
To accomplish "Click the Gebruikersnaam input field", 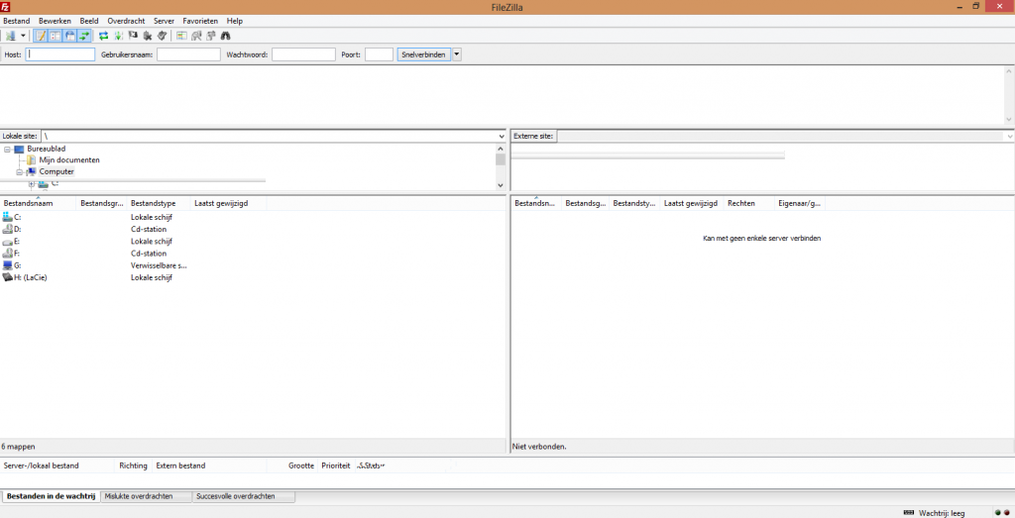I will pos(188,54).
